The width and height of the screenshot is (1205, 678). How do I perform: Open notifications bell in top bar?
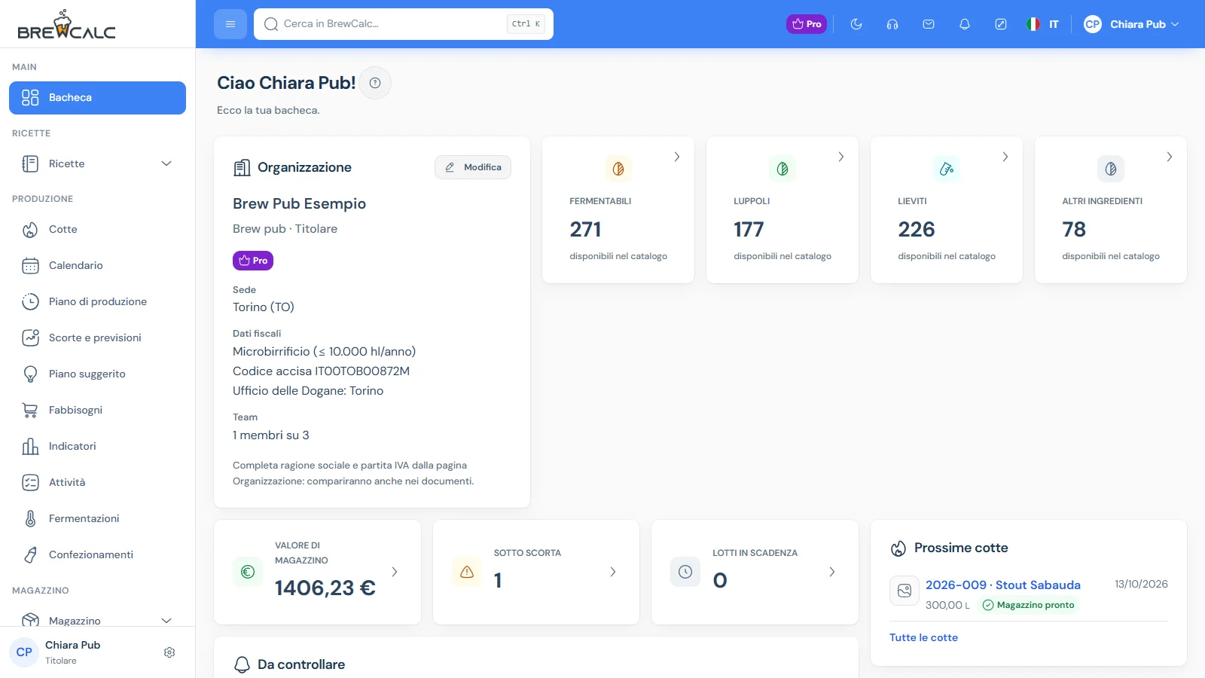[965, 24]
